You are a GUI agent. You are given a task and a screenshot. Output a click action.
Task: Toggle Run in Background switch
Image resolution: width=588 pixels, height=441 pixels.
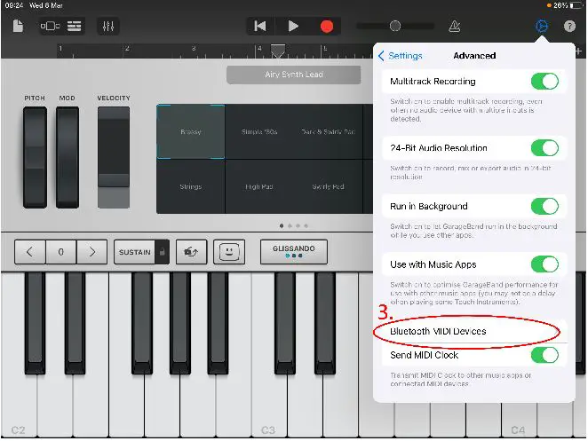[x=544, y=207]
